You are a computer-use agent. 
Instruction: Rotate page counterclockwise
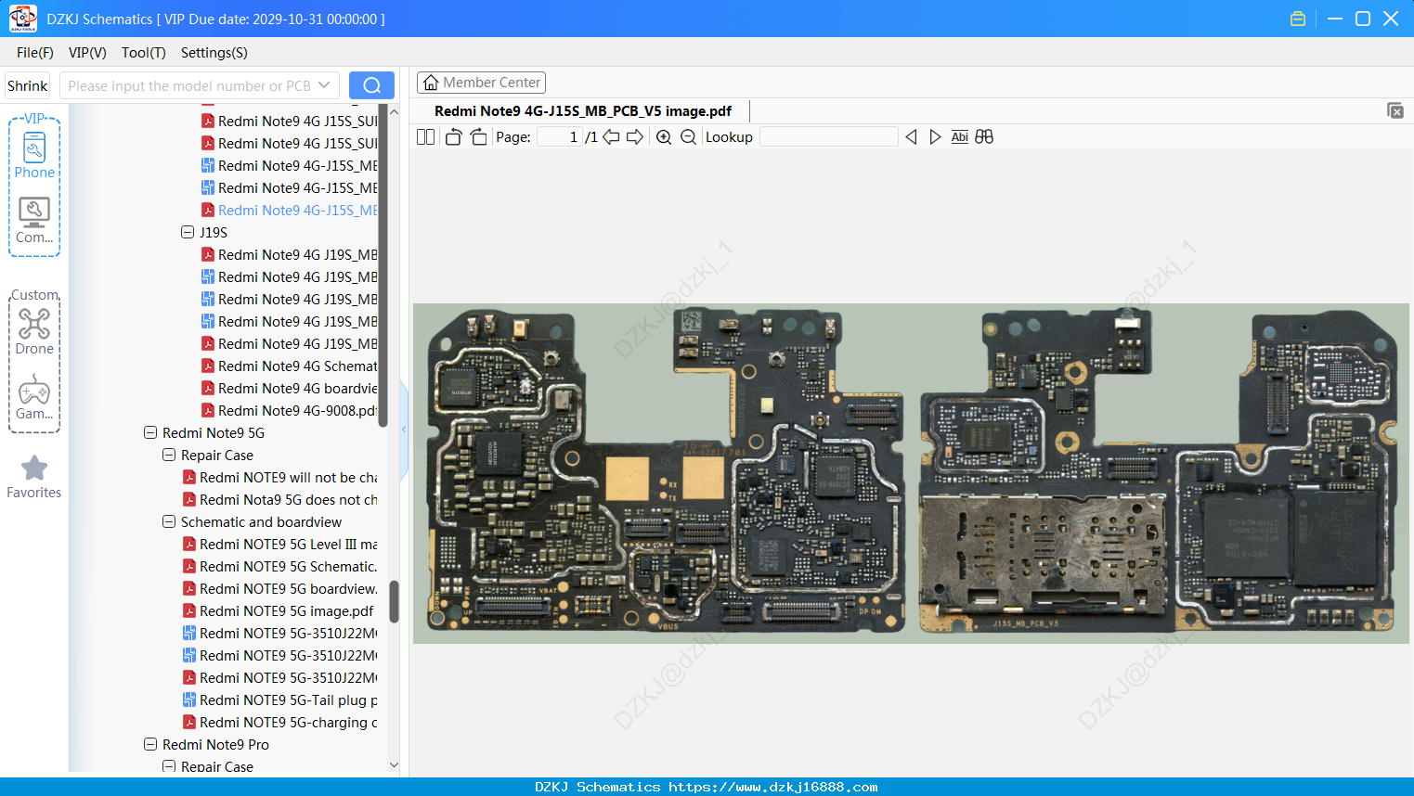coord(453,137)
